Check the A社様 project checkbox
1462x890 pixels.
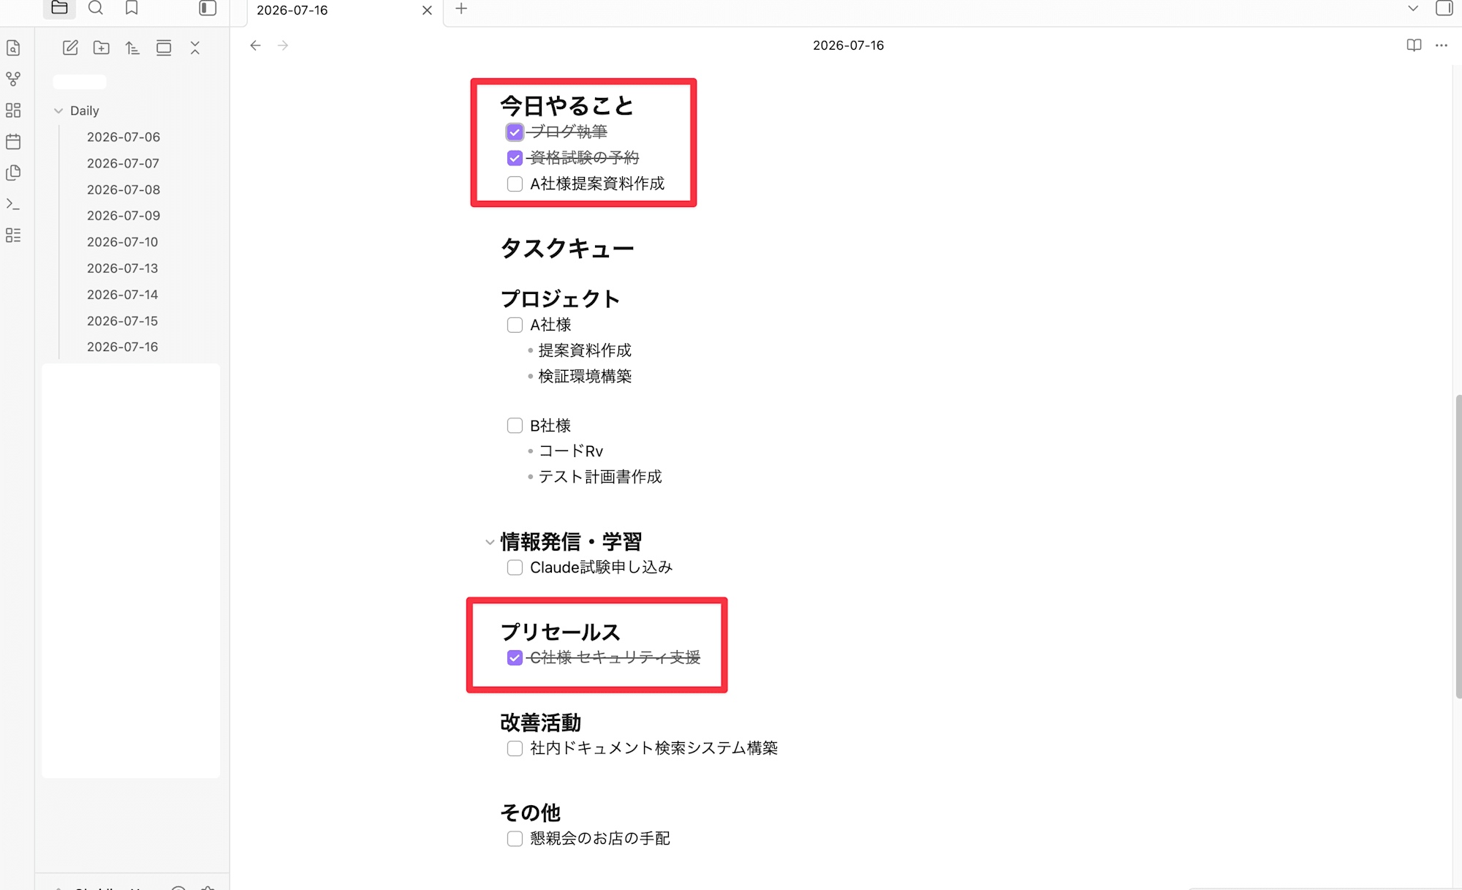(x=515, y=325)
